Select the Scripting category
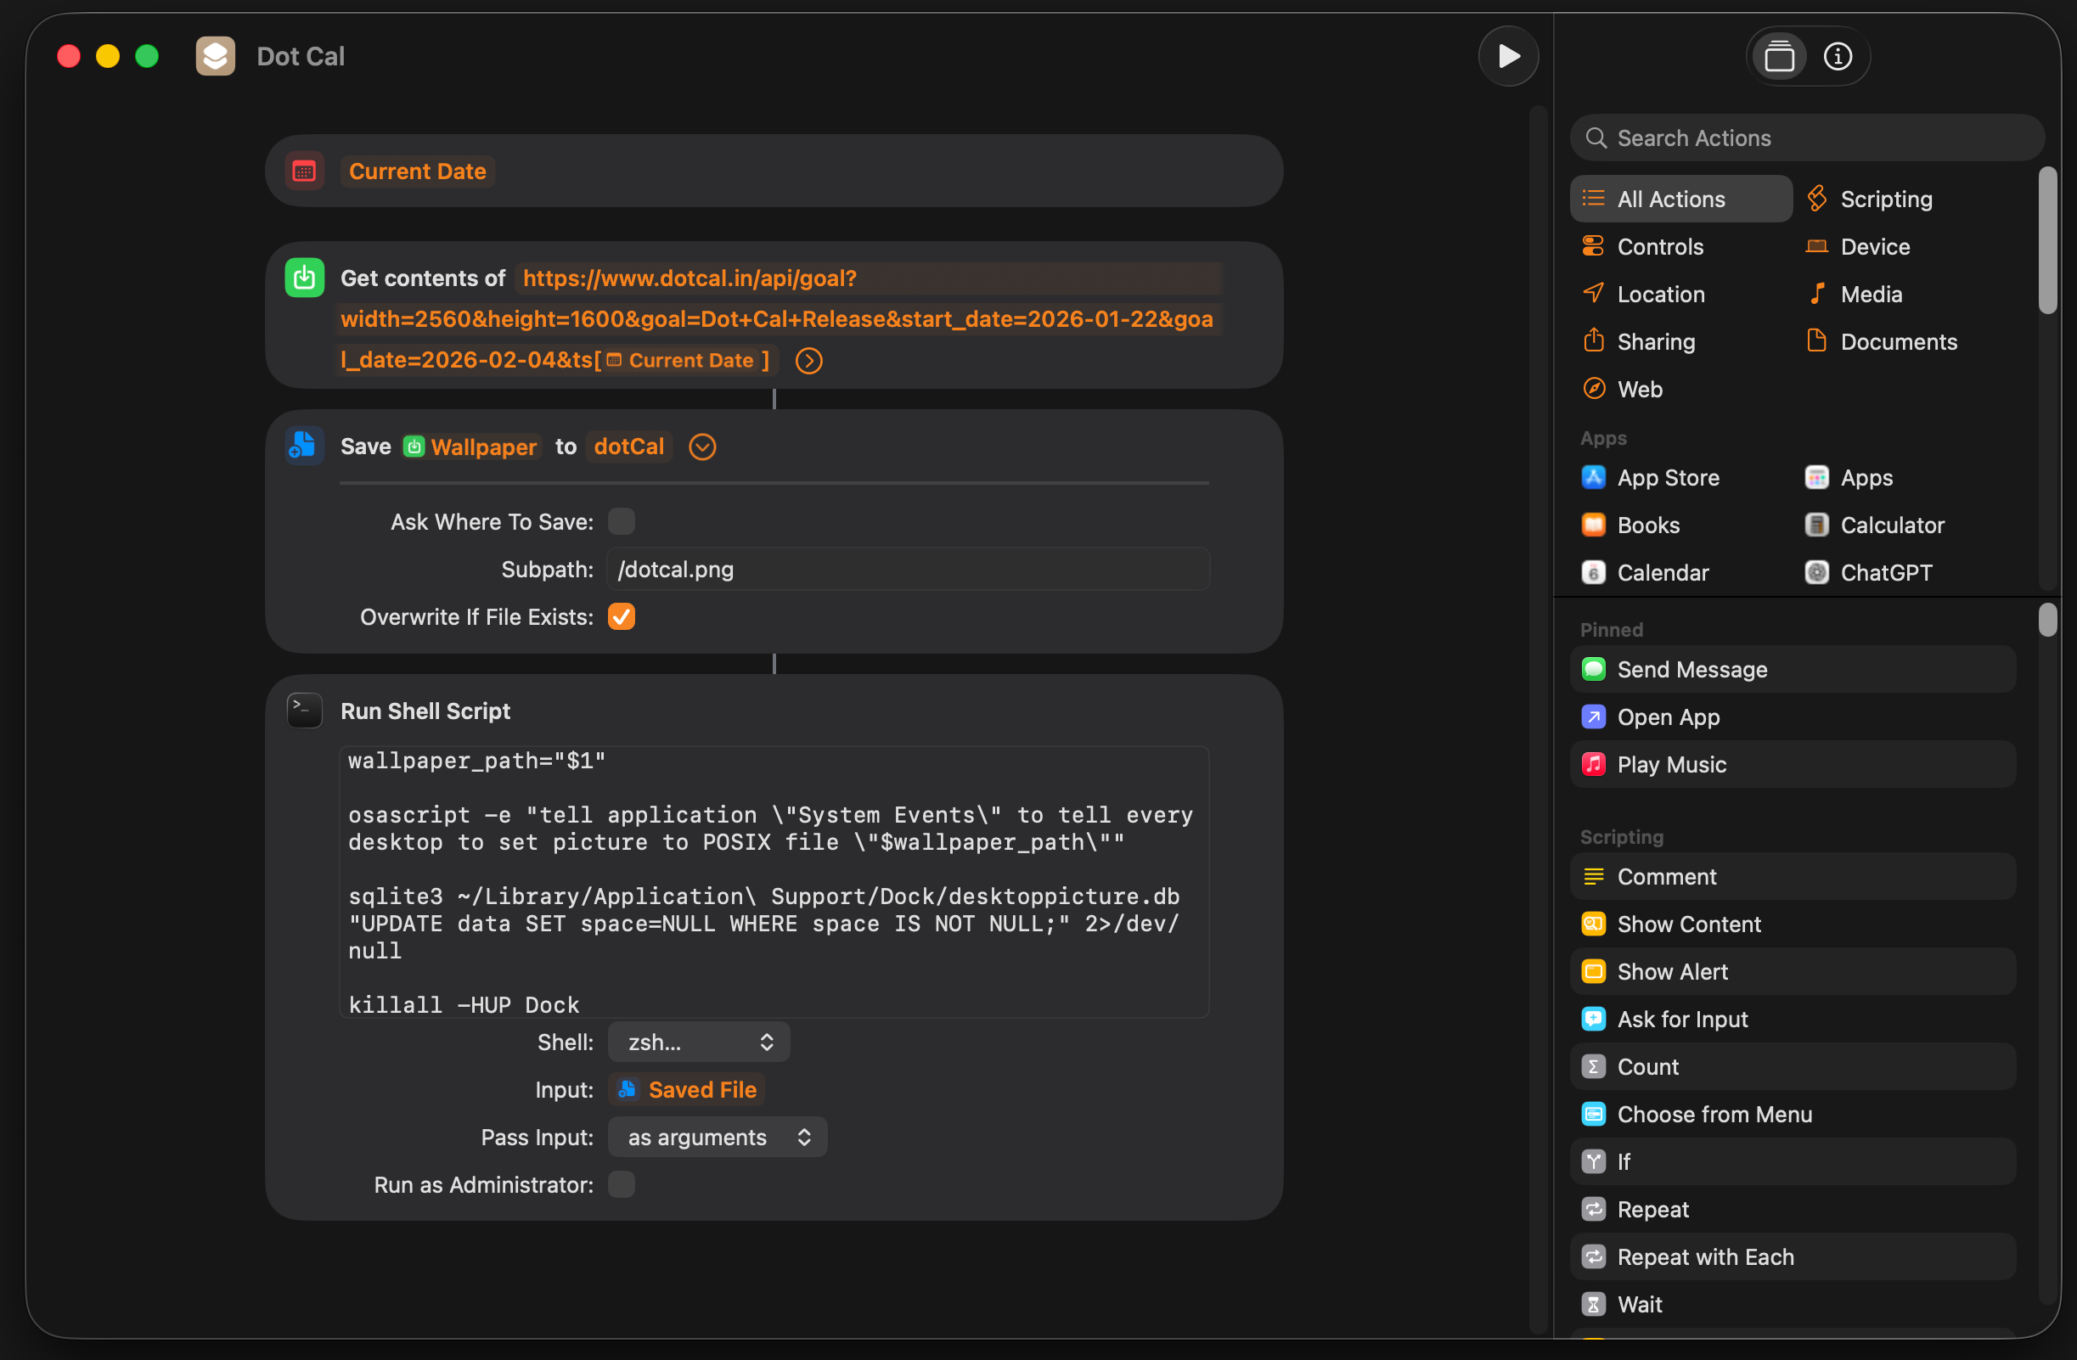Image resolution: width=2077 pixels, height=1360 pixels. pos(1885,199)
